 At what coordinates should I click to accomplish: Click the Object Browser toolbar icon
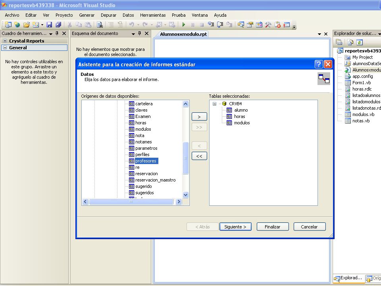click(x=259, y=25)
